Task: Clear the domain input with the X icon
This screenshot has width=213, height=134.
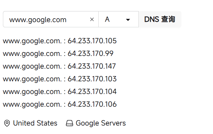Action: (x=92, y=20)
